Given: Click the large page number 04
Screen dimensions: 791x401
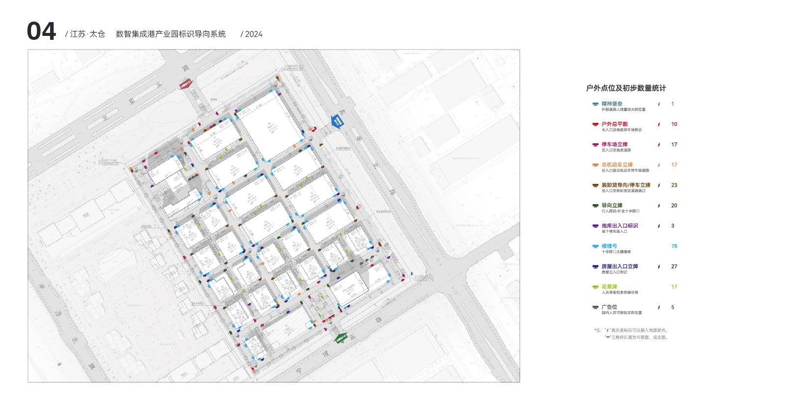Looking at the screenshot, I should tap(41, 31).
